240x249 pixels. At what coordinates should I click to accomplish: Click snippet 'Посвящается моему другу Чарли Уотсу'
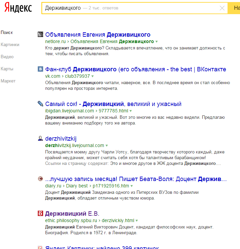[x=87, y=152]
